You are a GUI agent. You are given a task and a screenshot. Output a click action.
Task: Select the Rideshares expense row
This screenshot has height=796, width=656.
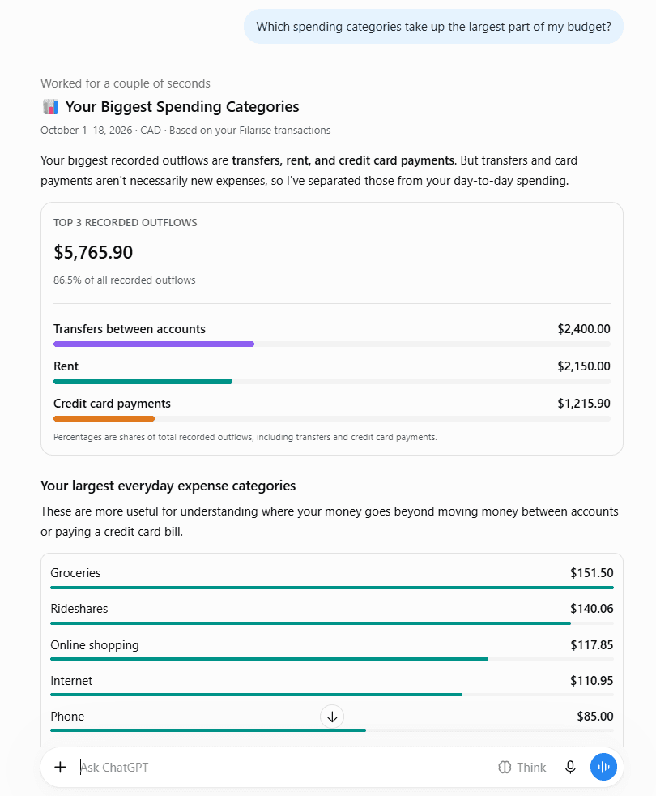332,614
